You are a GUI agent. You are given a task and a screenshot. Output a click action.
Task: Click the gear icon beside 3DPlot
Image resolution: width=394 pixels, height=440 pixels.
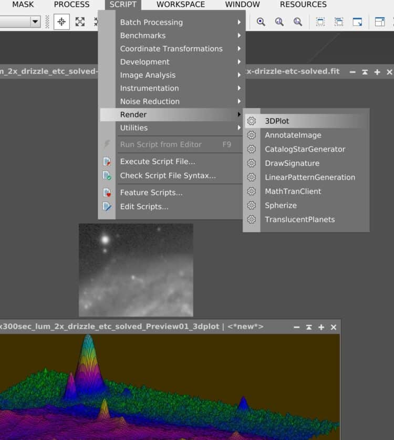coord(251,121)
